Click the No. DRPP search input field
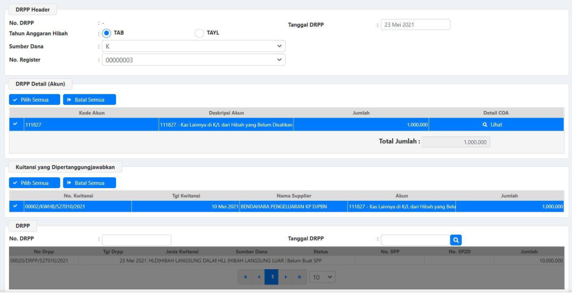Image resolution: width=572 pixels, height=293 pixels. click(x=136, y=240)
